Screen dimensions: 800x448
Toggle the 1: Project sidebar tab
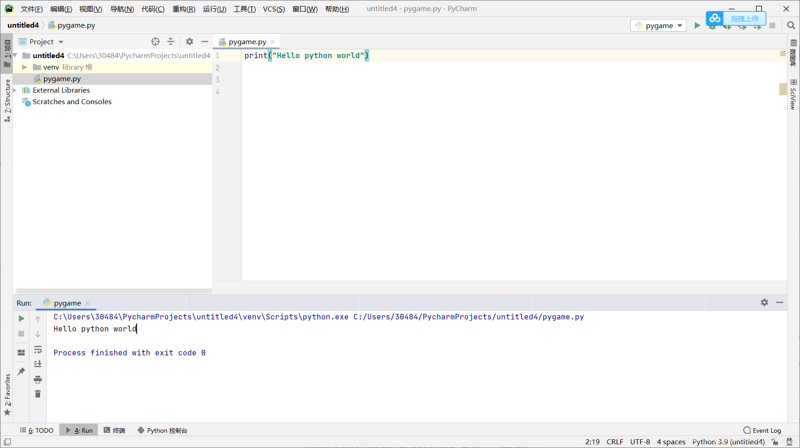[x=7, y=53]
